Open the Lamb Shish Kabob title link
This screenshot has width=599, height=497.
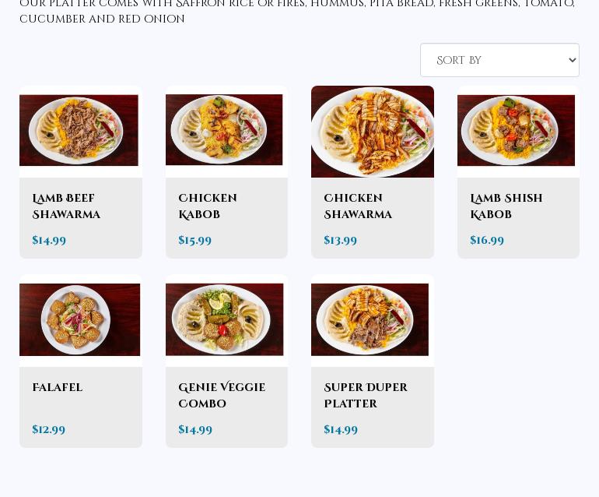506,206
